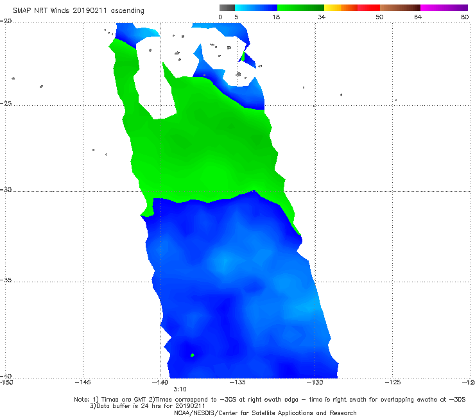Click the magenta-purple segment of the color bar
This screenshot has height=417, width=475.
pos(444,8)
